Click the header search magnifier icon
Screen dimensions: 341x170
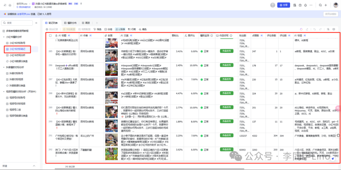click(x=320, y=5)
